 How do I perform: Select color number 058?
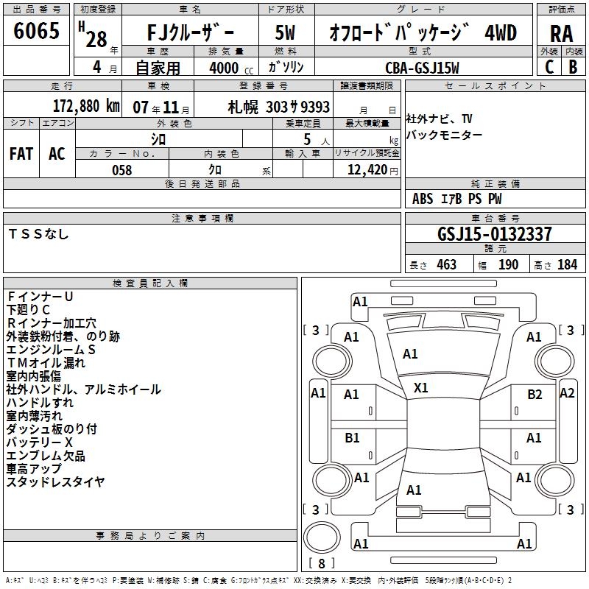121,170
